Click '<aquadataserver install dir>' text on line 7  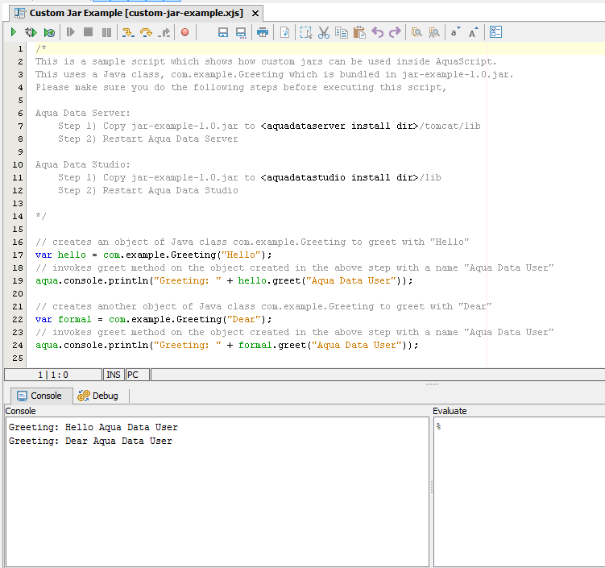click(339, 126)
